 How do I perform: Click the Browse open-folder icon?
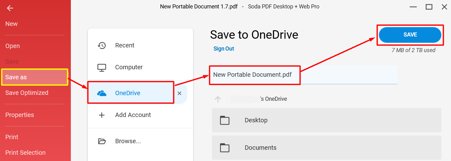[102, 141]
